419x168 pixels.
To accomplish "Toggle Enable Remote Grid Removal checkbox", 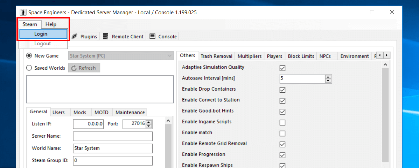I will pyautogui.click(x=282, y=144).
